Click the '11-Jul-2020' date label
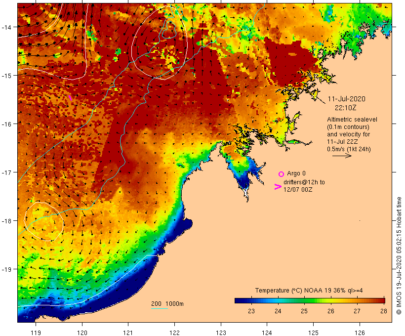This screenshot has width=405, height=336. (346, 99)
